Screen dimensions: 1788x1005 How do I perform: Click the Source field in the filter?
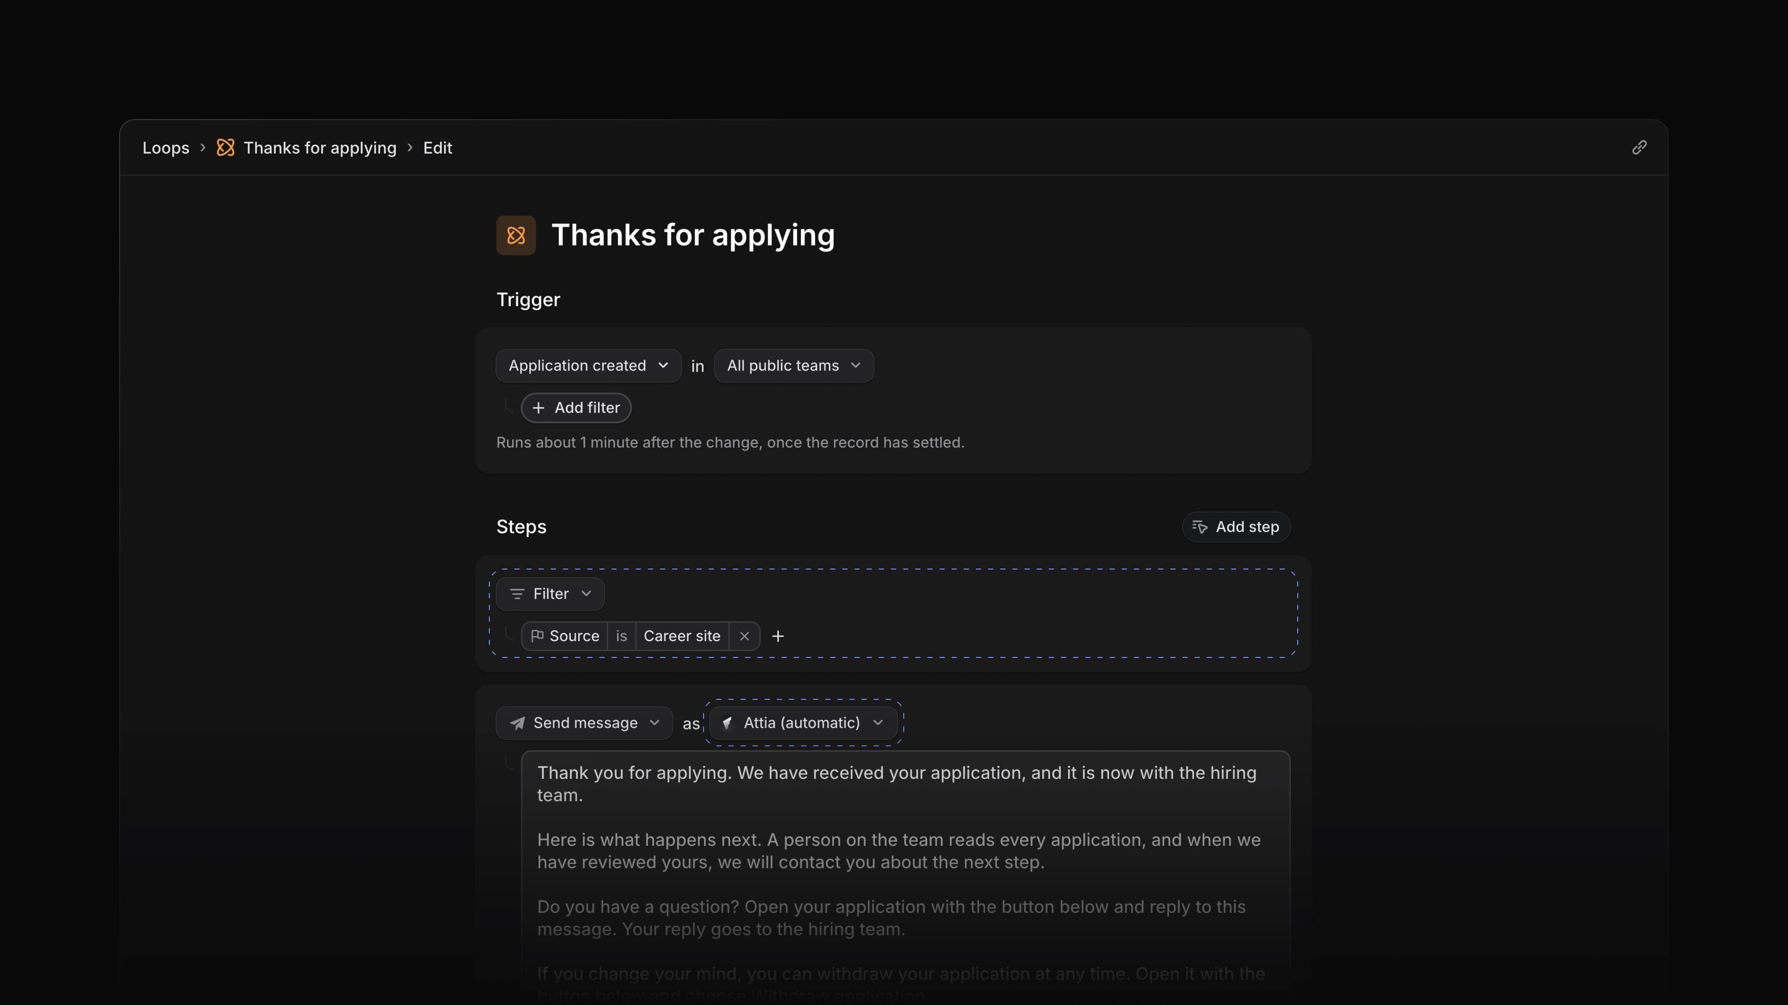pos(565,636)
